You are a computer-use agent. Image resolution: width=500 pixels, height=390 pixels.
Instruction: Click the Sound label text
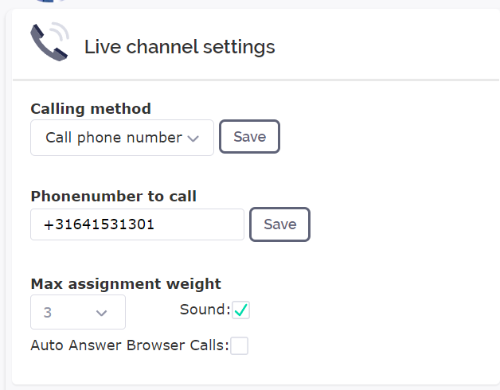tap(205, 310)
